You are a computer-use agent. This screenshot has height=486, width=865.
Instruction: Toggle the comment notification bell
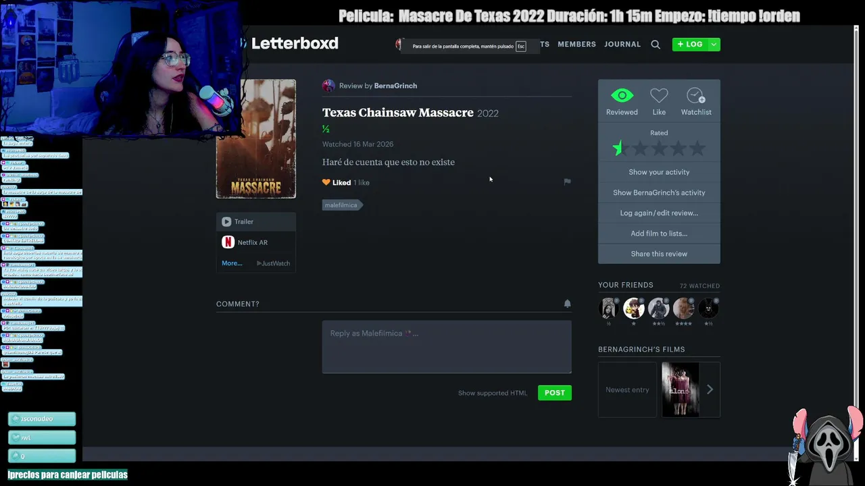point(567,304)
